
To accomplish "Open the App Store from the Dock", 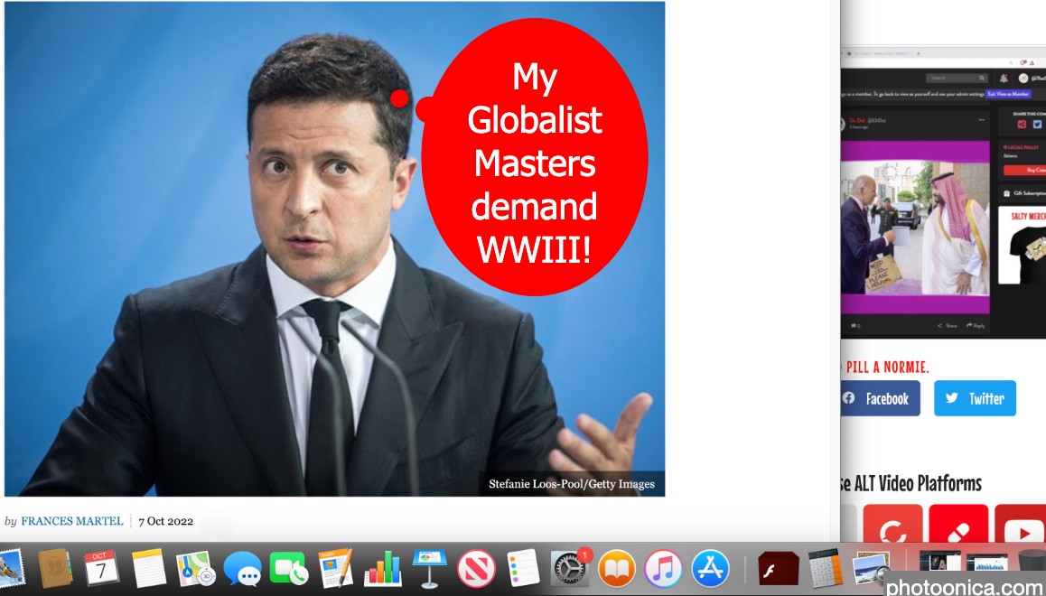I will [711, 569].
